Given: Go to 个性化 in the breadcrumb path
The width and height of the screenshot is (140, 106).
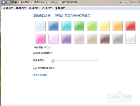Looking at the screenshot, I should pyautogui.click(x=55, y=3).
